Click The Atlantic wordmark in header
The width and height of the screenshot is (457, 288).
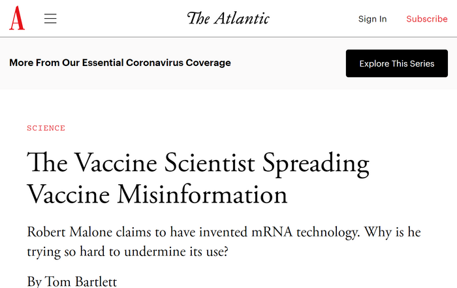click(x=228, y=18)
